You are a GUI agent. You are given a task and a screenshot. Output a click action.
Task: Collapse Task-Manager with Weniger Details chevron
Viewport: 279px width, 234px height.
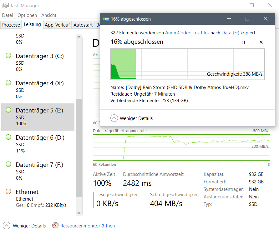7,226
